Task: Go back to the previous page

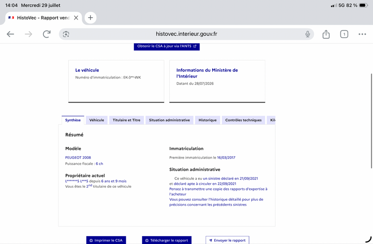Action: click(10, 34)
